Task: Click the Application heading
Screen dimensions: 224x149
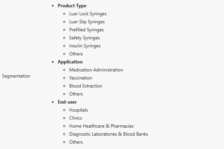Action: (x=70, y=62)
